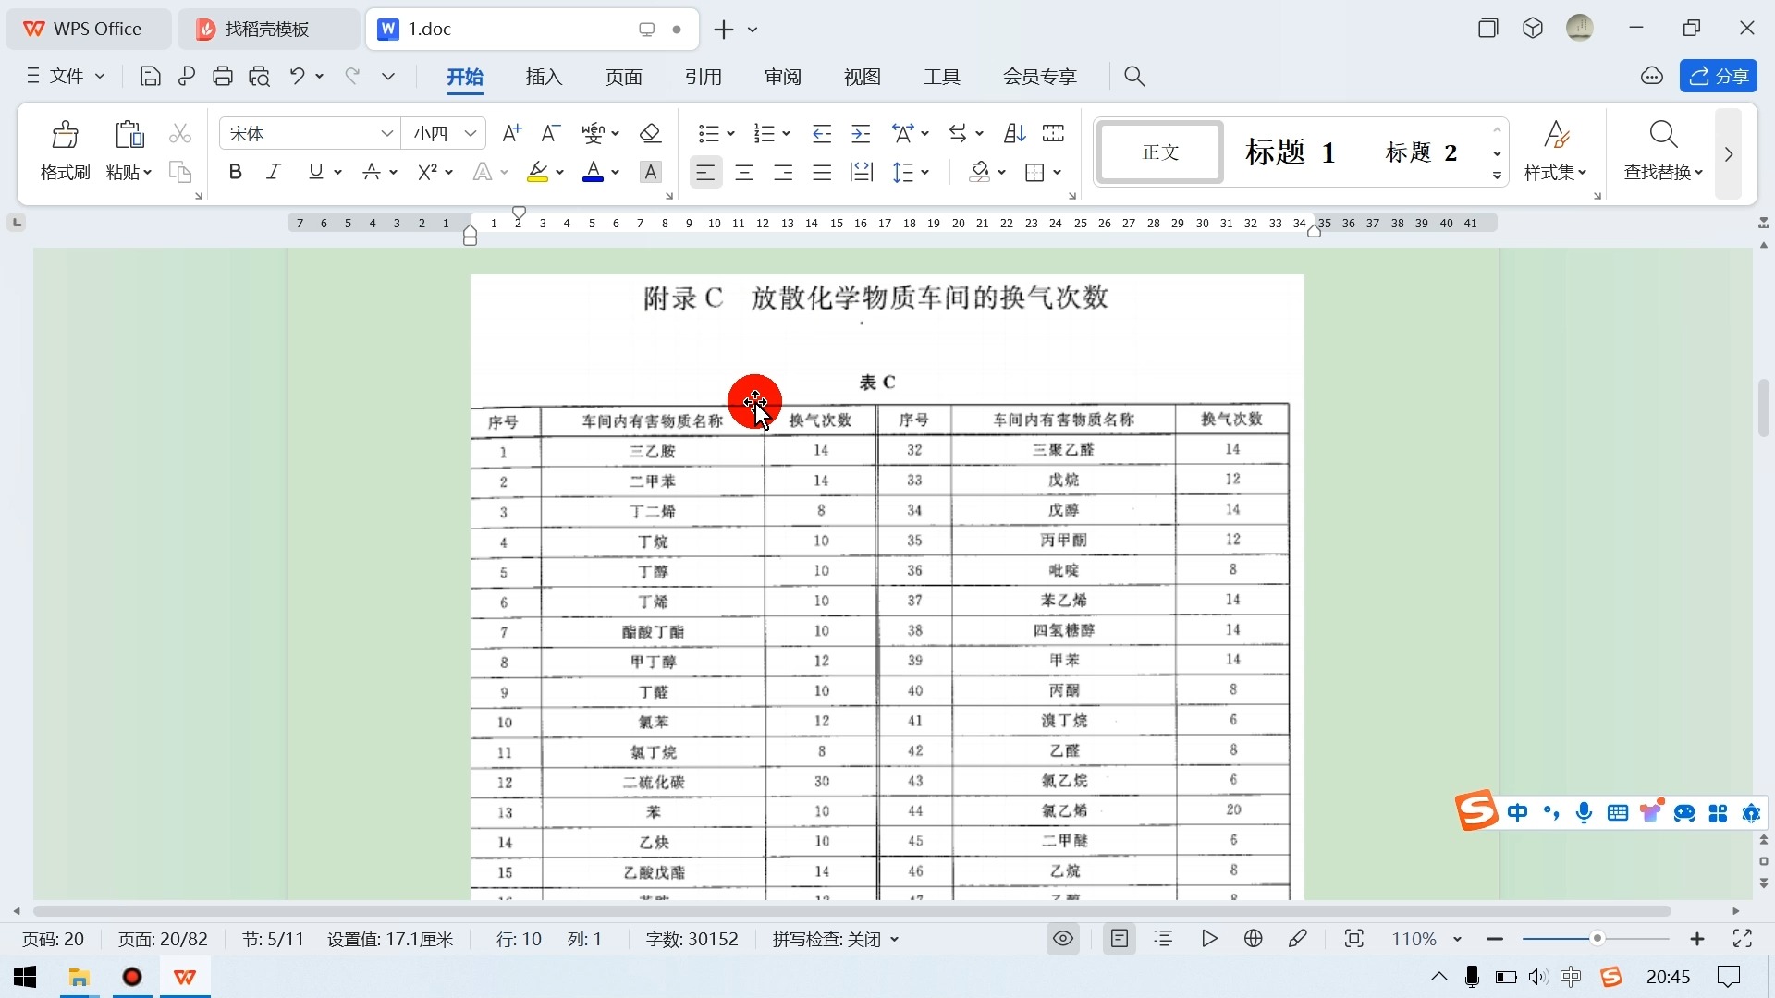The width and height of the screenshot is (1775, 998).
Task: Open Find and Replace
Action: click(1663, 151)
